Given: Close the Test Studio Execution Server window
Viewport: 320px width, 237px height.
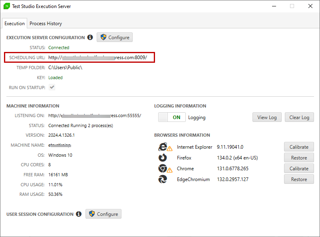Looking at the screenshot, I should pyautogui.click(x=310, y=6).
